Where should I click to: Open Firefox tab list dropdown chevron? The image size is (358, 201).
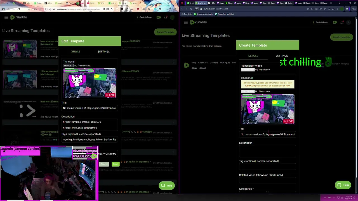[x=151, y=3]
